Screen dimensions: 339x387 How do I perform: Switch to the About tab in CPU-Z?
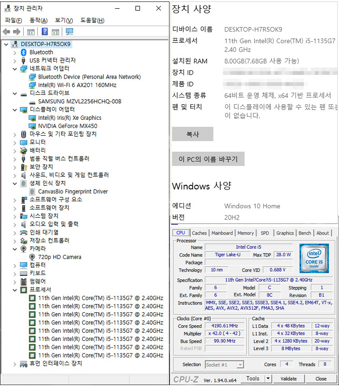pos(323,233)
